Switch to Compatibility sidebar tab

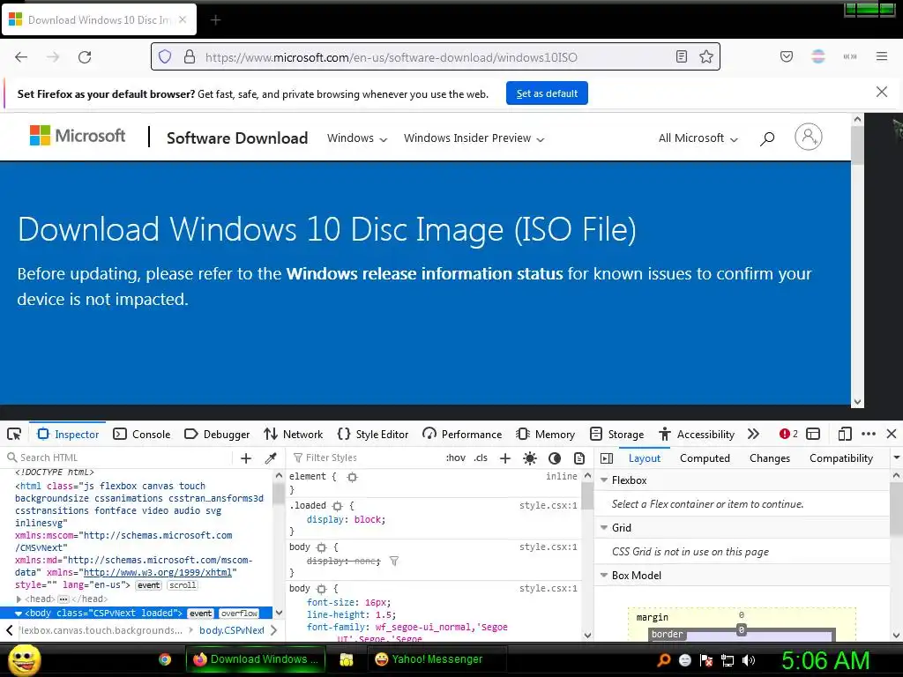pos(840,458)
